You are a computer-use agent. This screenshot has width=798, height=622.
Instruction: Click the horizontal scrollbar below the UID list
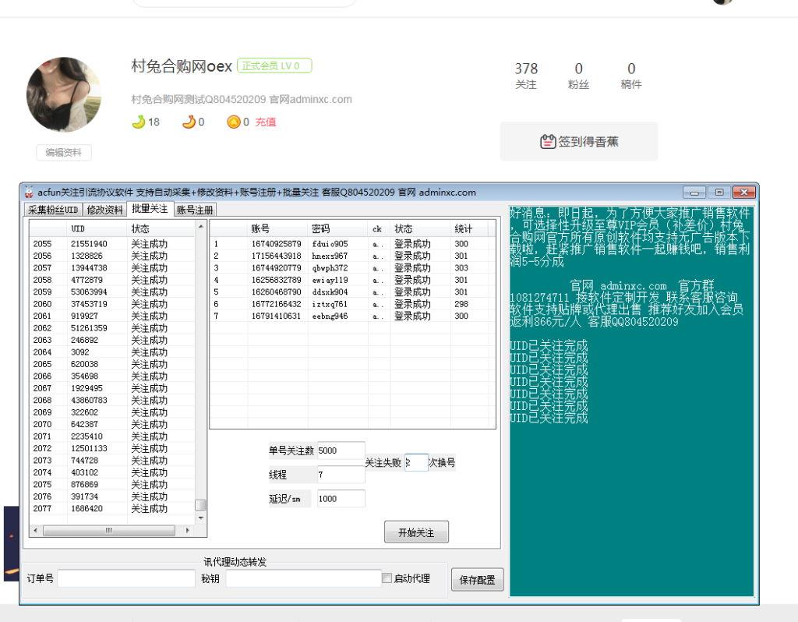[x=108, y=529]
